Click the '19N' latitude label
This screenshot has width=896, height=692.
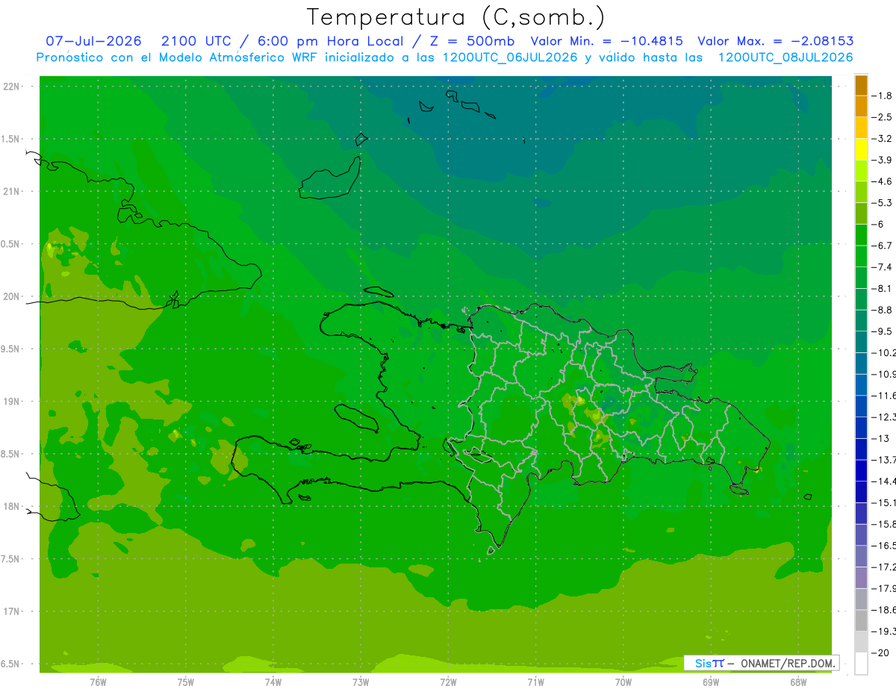point(12,402)
